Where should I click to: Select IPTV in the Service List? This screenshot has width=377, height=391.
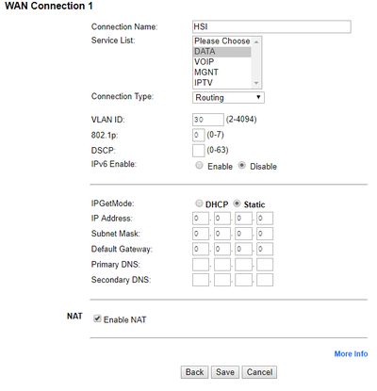tap(221, 83)
